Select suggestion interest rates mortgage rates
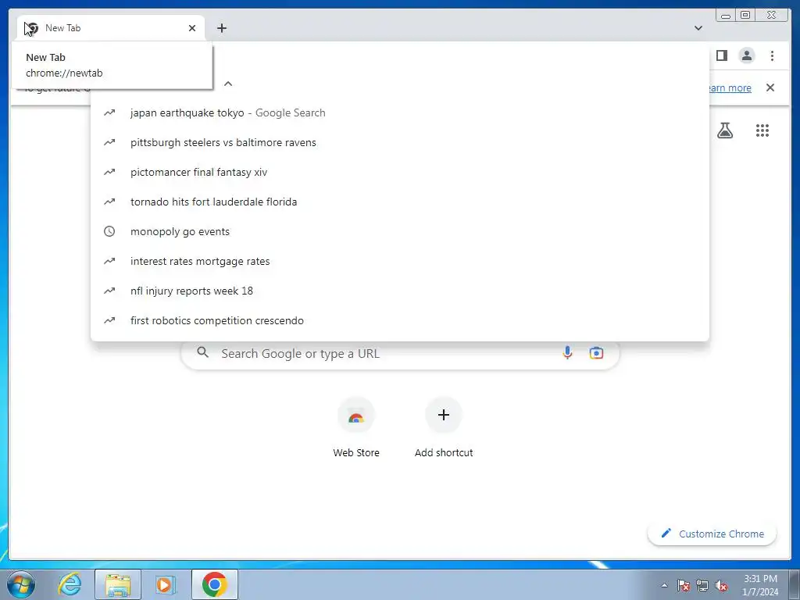 pos(399,261)
